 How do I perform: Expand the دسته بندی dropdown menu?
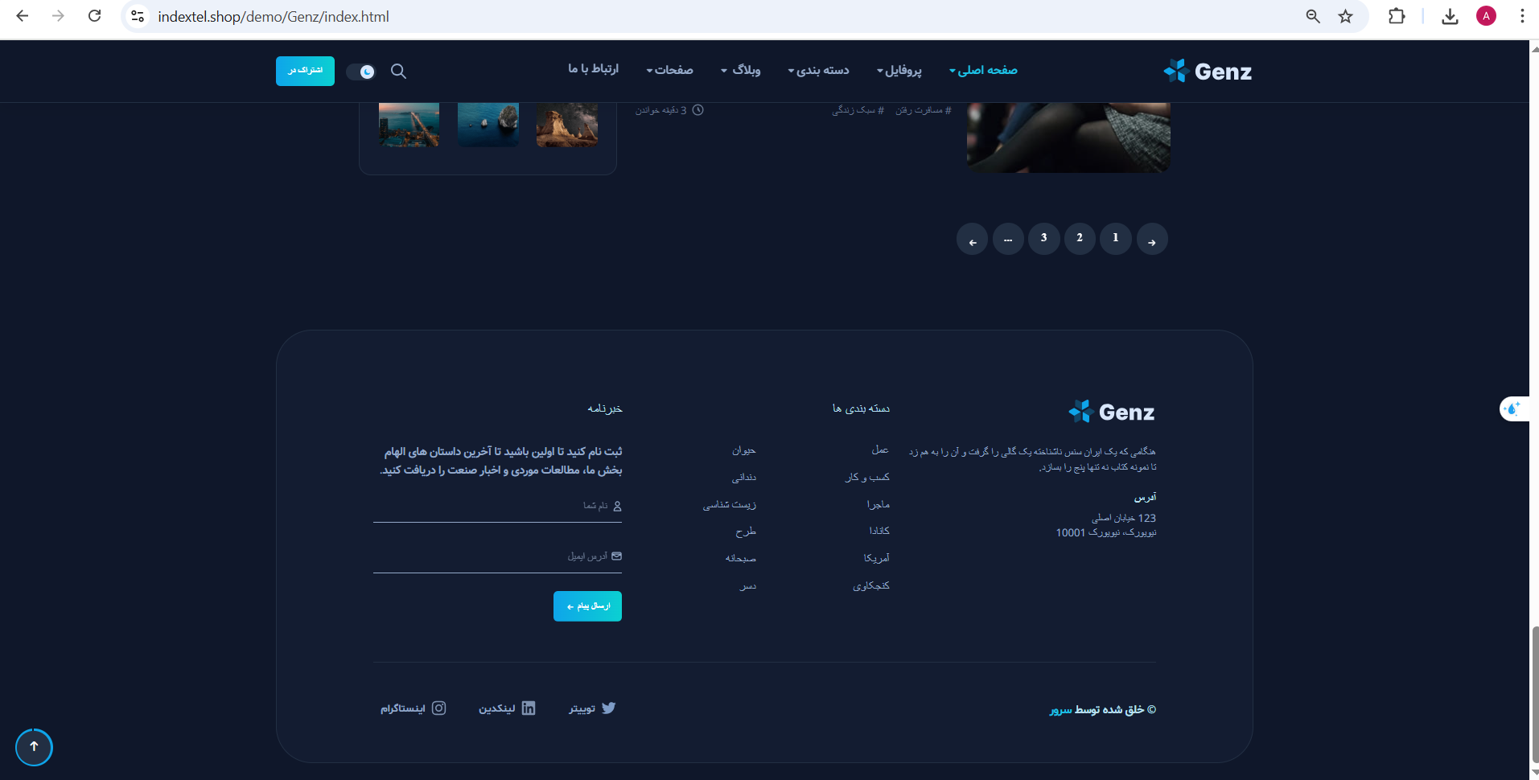coord(818,71)
